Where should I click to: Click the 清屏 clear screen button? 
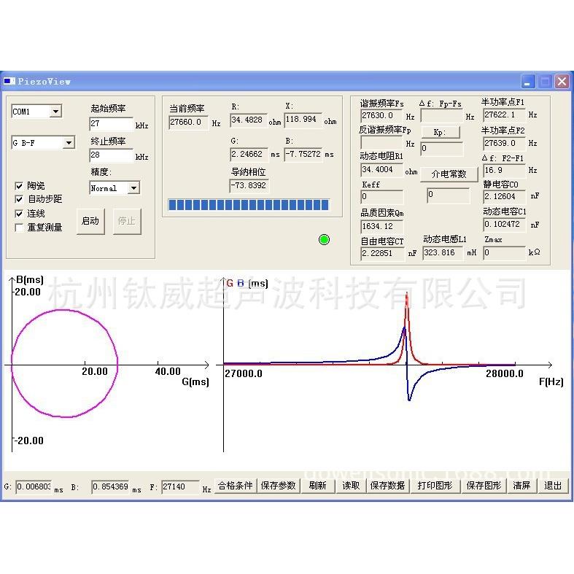click(521, 486)
